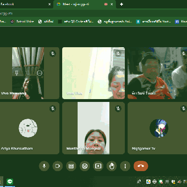Open the QR Code bookmark
This screenshot has width=187, height=187.
(x=76, y=22)
